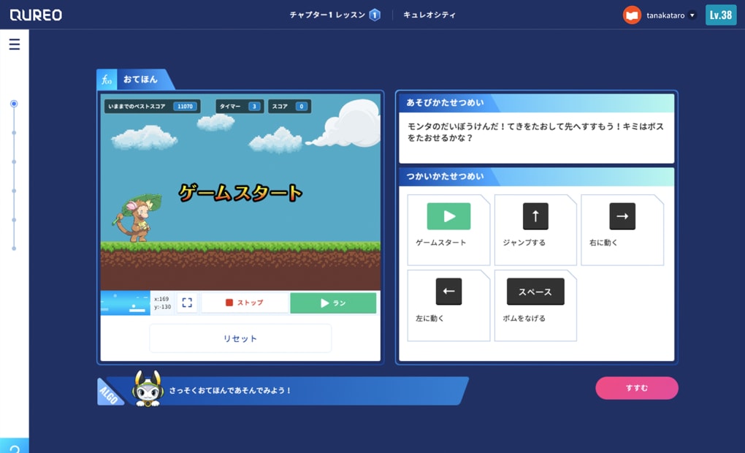Click the ジャンプする up arrow key icon

point(535,216)
